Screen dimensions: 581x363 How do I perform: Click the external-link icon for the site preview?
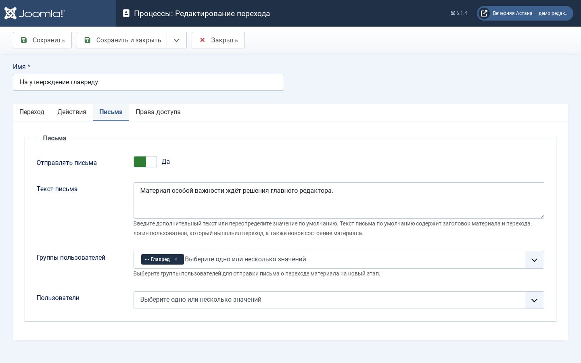[x=484, y=13]
